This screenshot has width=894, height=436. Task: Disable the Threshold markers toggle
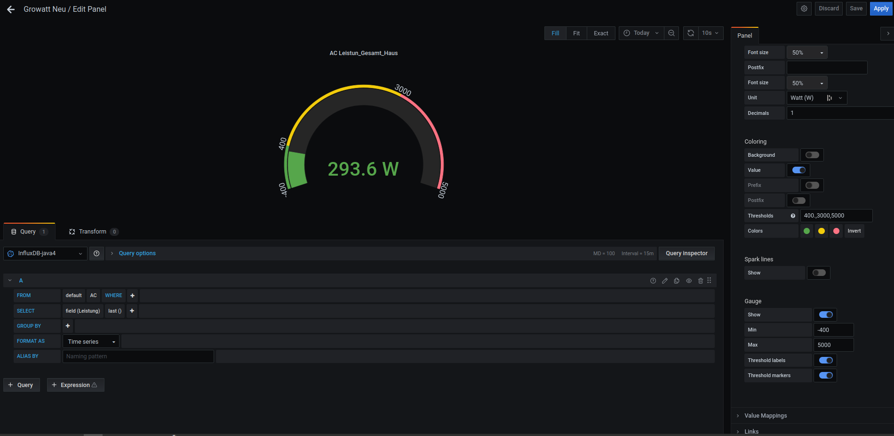(825, 375)
